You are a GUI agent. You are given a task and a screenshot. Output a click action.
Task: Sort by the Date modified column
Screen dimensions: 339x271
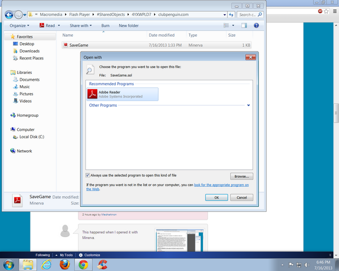[x=162, y=35]
